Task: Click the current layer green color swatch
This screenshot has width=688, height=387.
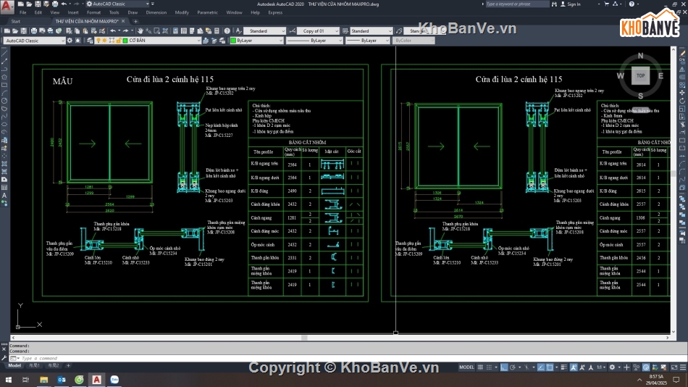Action: (125, 41)
